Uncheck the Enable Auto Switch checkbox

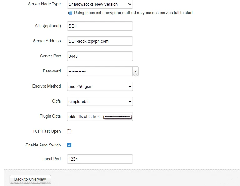click(x=69, y=145)
